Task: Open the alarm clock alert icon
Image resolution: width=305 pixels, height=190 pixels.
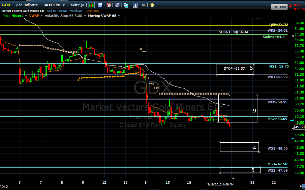Action: point(109,5)
